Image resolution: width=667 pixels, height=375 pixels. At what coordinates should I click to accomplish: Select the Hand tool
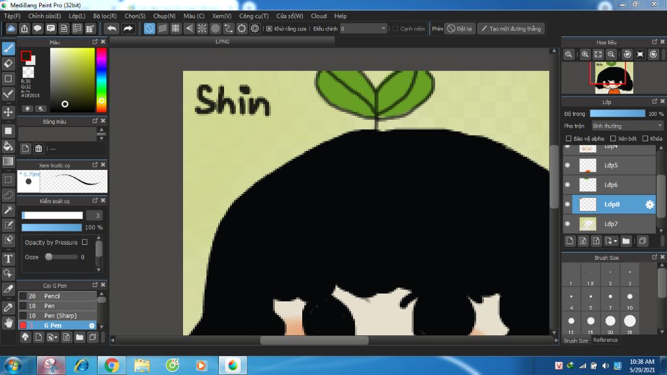(x=8, y=323)
